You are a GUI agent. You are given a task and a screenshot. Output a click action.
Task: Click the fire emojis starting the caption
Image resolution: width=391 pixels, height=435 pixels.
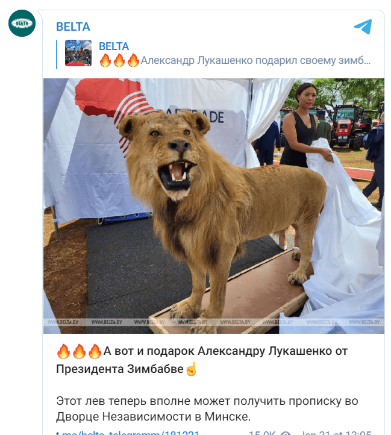[x=79, y=351]
